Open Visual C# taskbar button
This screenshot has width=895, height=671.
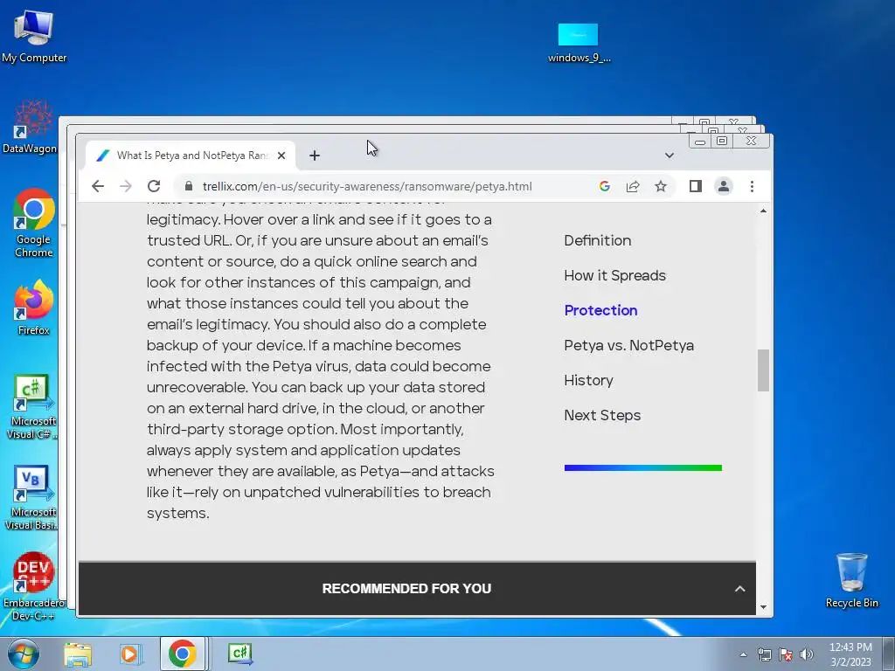239,654
